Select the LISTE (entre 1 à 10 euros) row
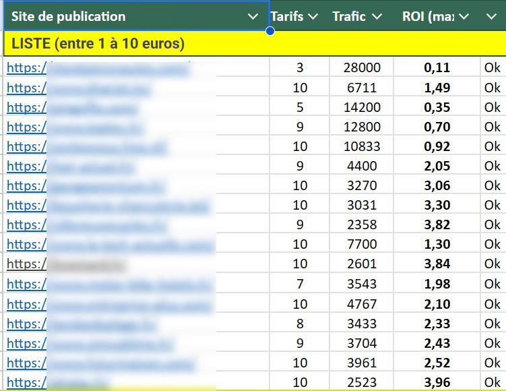 coord(255,44)
